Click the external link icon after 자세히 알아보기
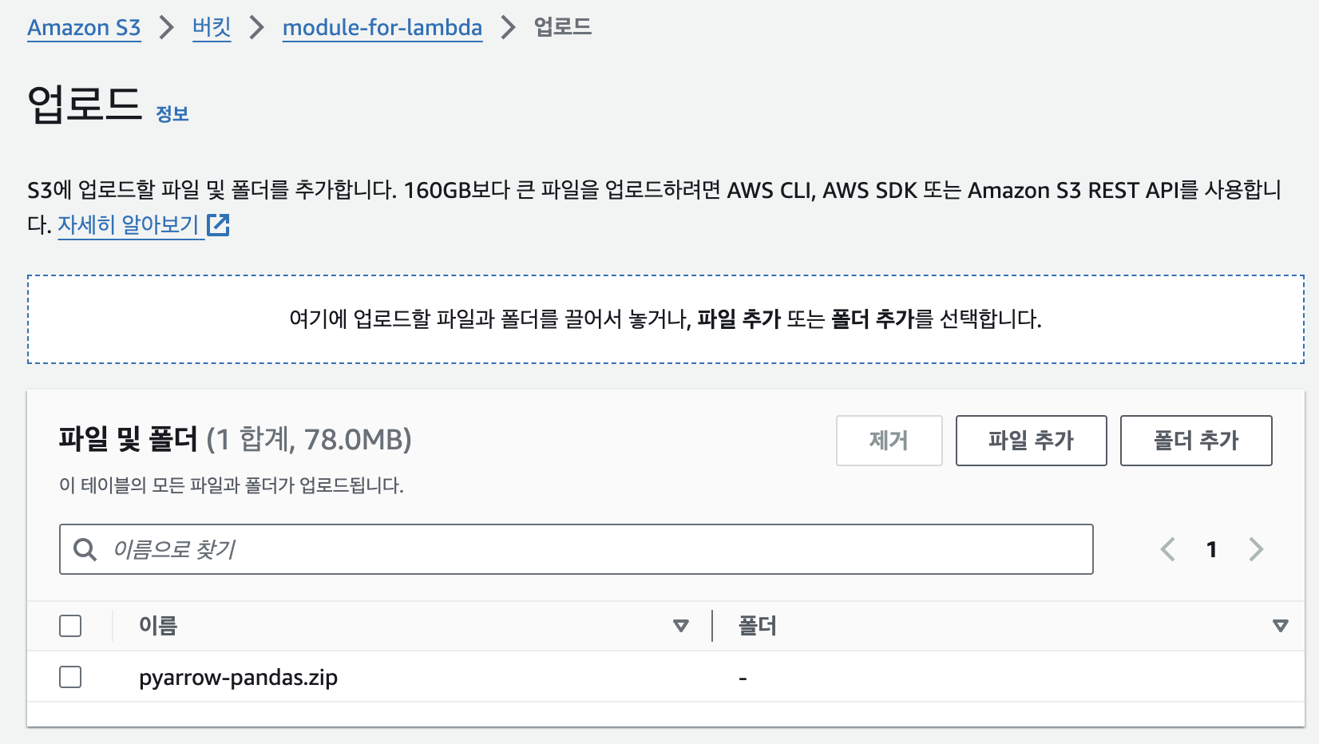This screenshot has height=744, width=1319. 218,225
